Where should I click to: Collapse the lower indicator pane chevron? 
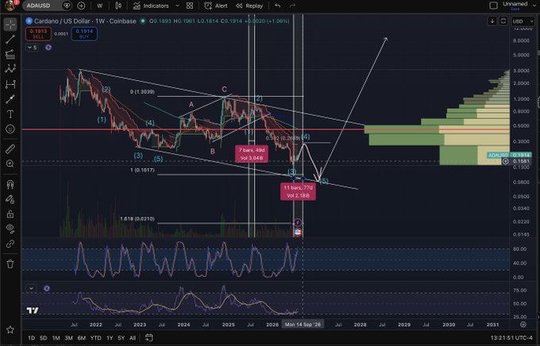coord(31,289)
